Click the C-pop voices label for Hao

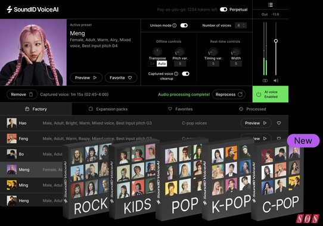194,123
